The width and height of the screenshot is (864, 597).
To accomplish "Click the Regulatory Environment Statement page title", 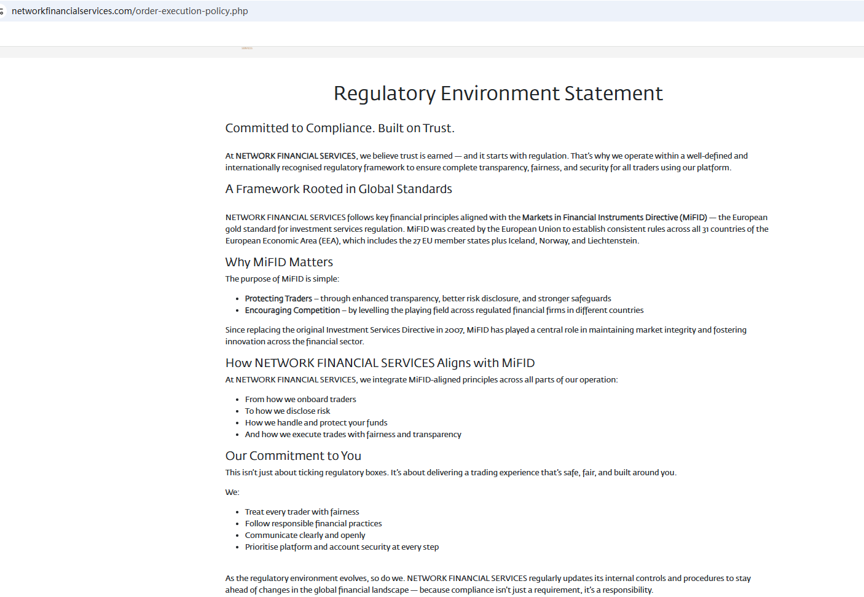I will [498, 93].
